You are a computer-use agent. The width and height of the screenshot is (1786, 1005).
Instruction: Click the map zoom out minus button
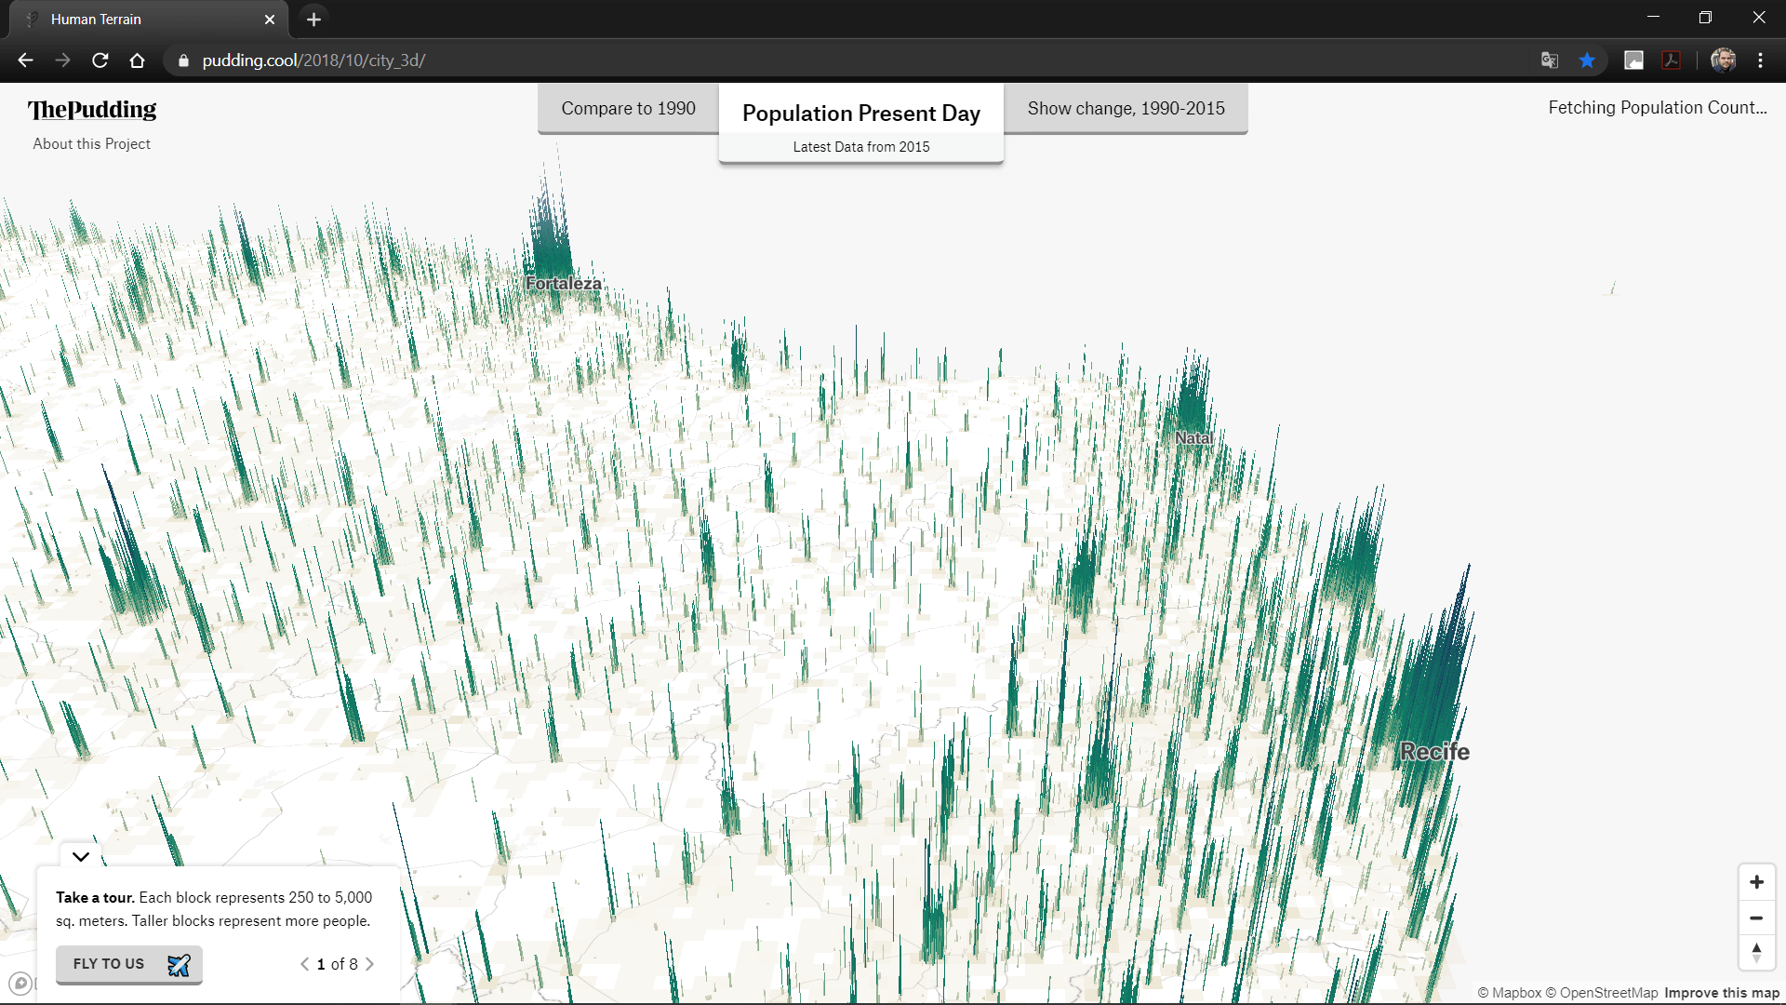point(1756,918)
